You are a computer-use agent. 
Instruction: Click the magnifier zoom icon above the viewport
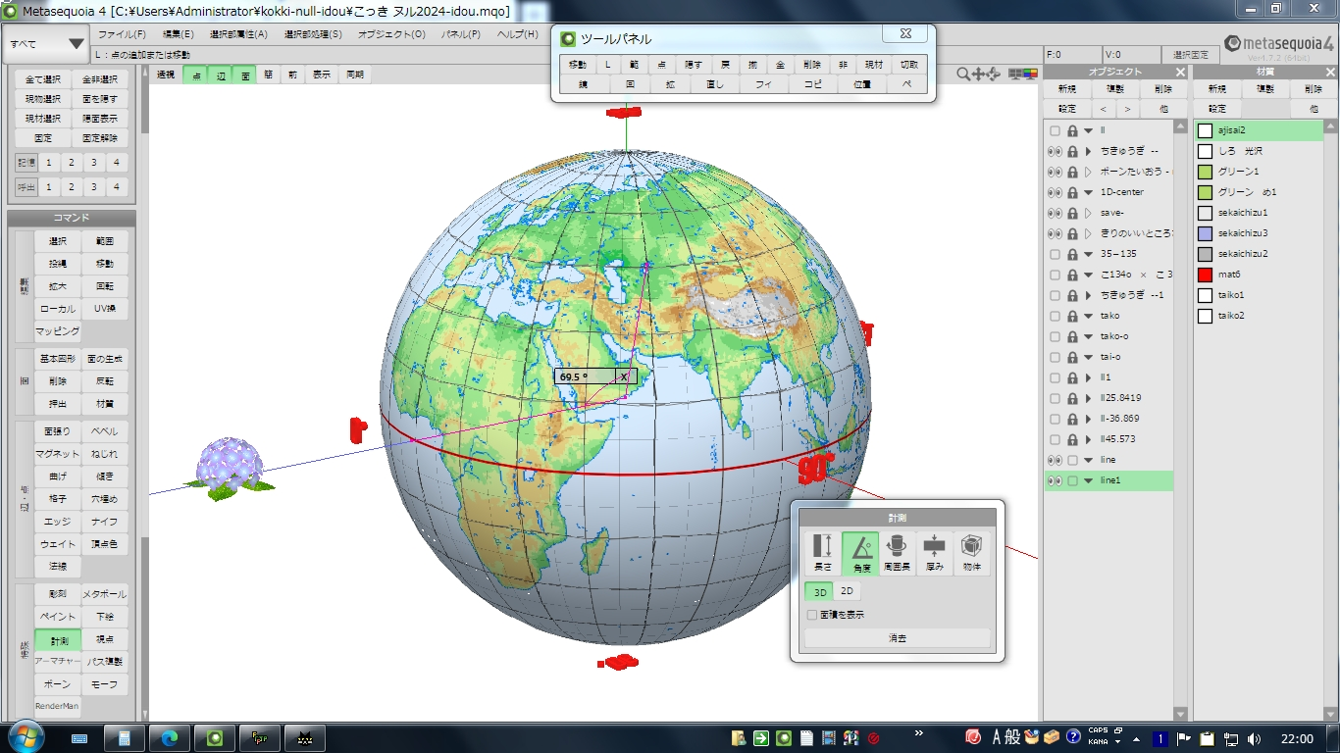(x=963, y=75)
